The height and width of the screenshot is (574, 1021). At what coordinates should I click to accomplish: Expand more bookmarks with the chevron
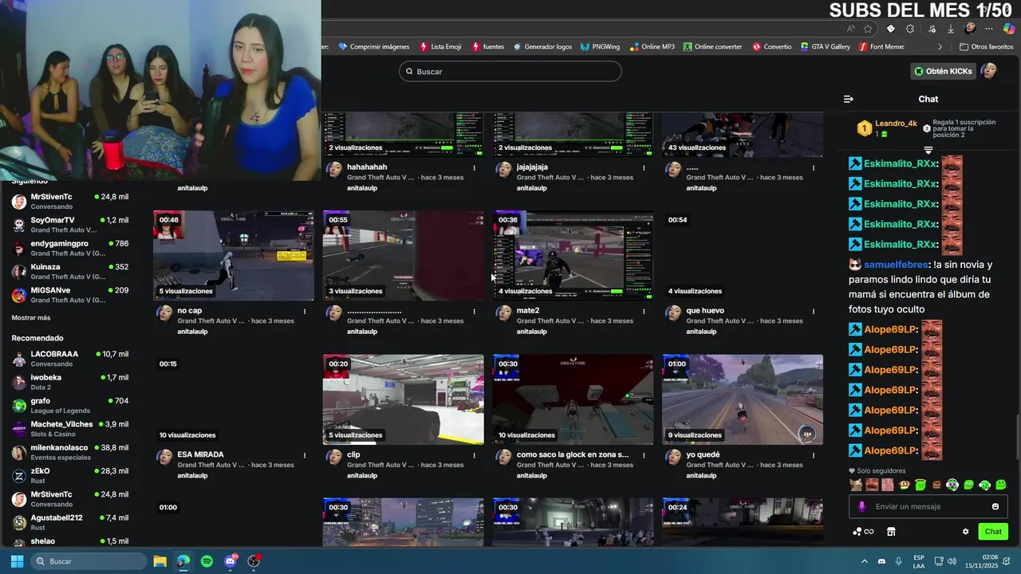(x=940, y=47)
